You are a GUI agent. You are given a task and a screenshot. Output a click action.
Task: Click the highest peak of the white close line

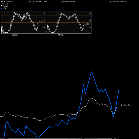coord(91,98)
